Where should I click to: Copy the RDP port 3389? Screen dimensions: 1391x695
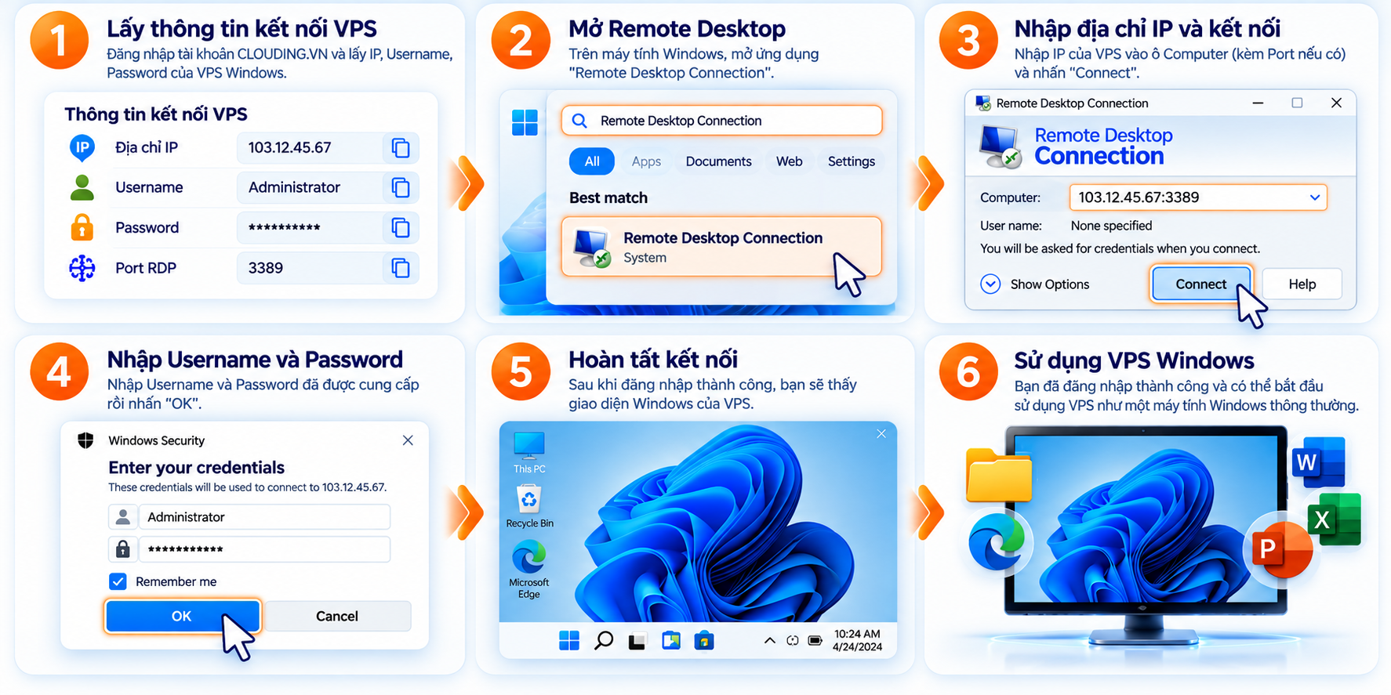click(x=401, y=268)
